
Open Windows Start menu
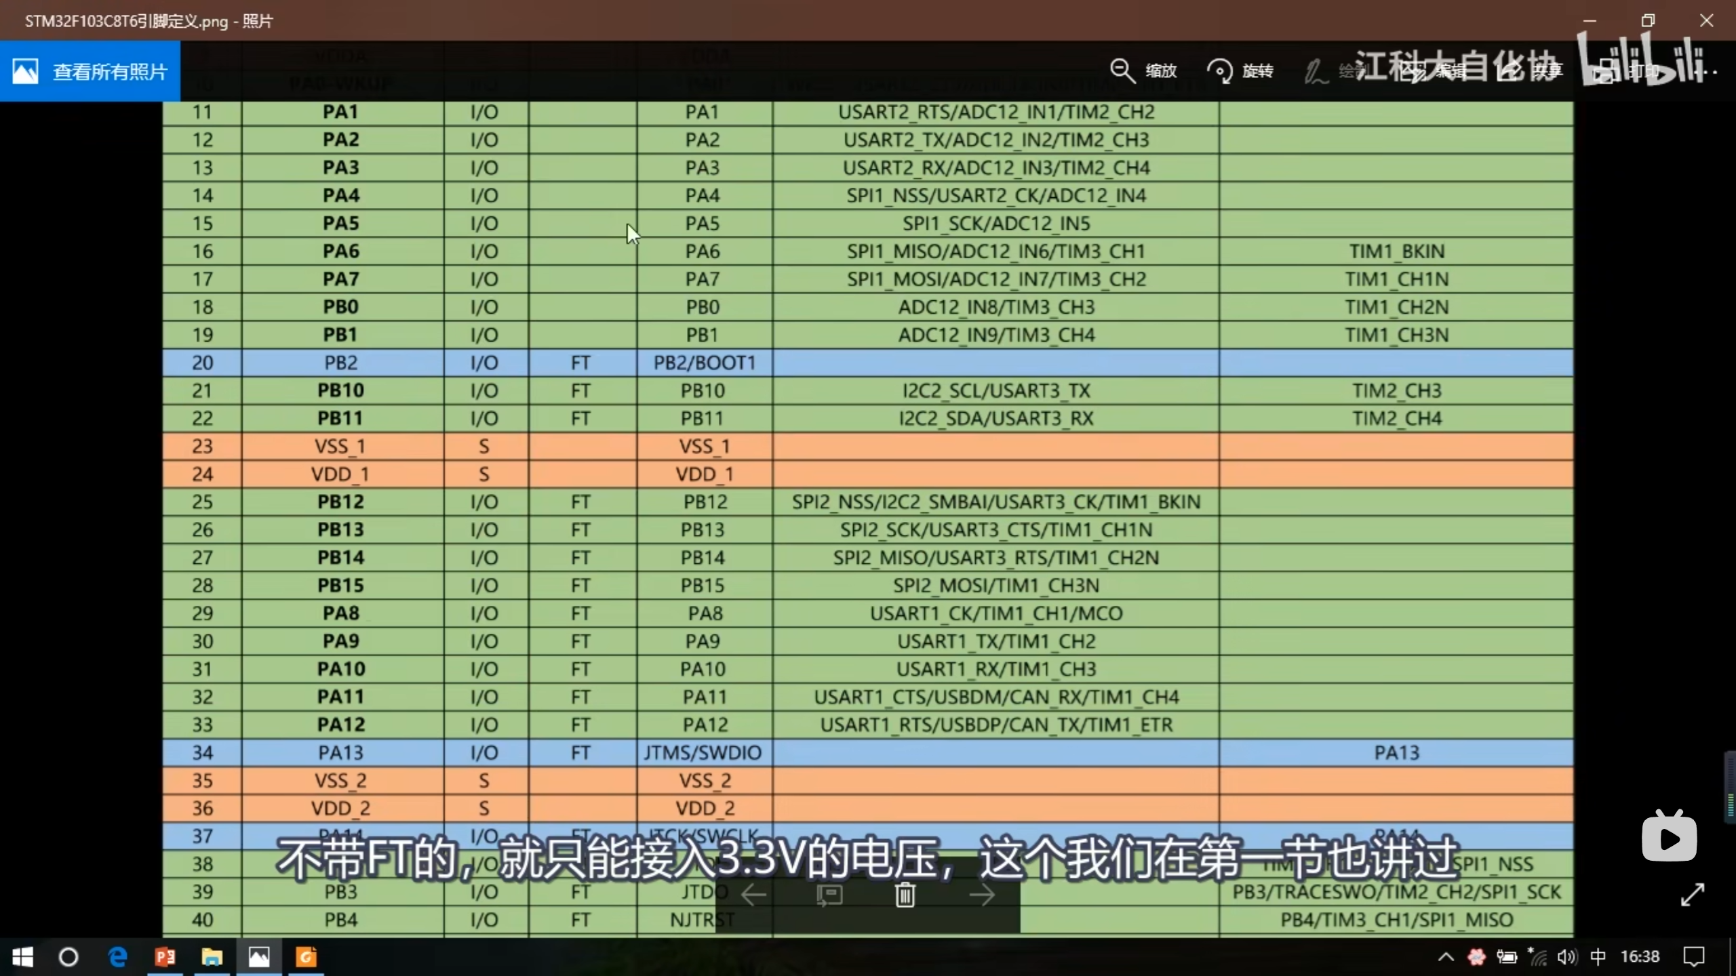pyautogui.click(x=22, y=957)
